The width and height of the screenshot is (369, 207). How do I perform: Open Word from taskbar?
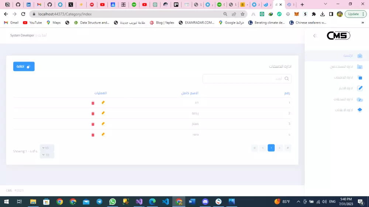pos(192,201)
